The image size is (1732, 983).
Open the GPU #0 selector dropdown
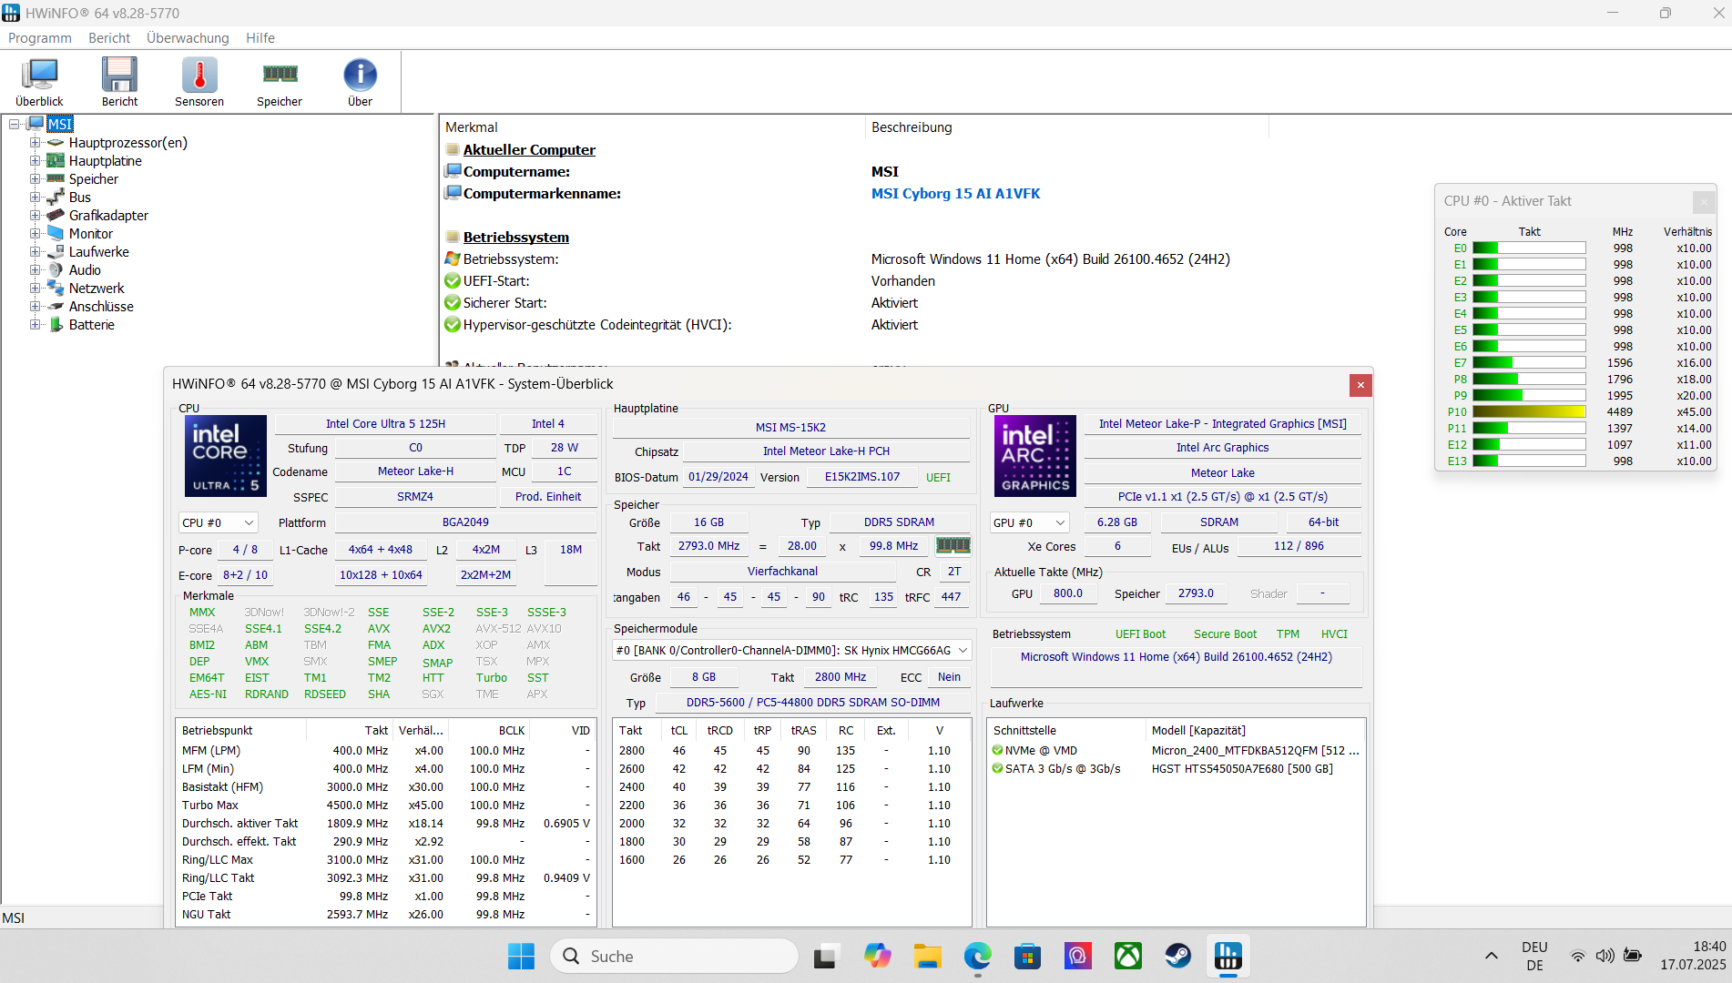click(1029, 522)
